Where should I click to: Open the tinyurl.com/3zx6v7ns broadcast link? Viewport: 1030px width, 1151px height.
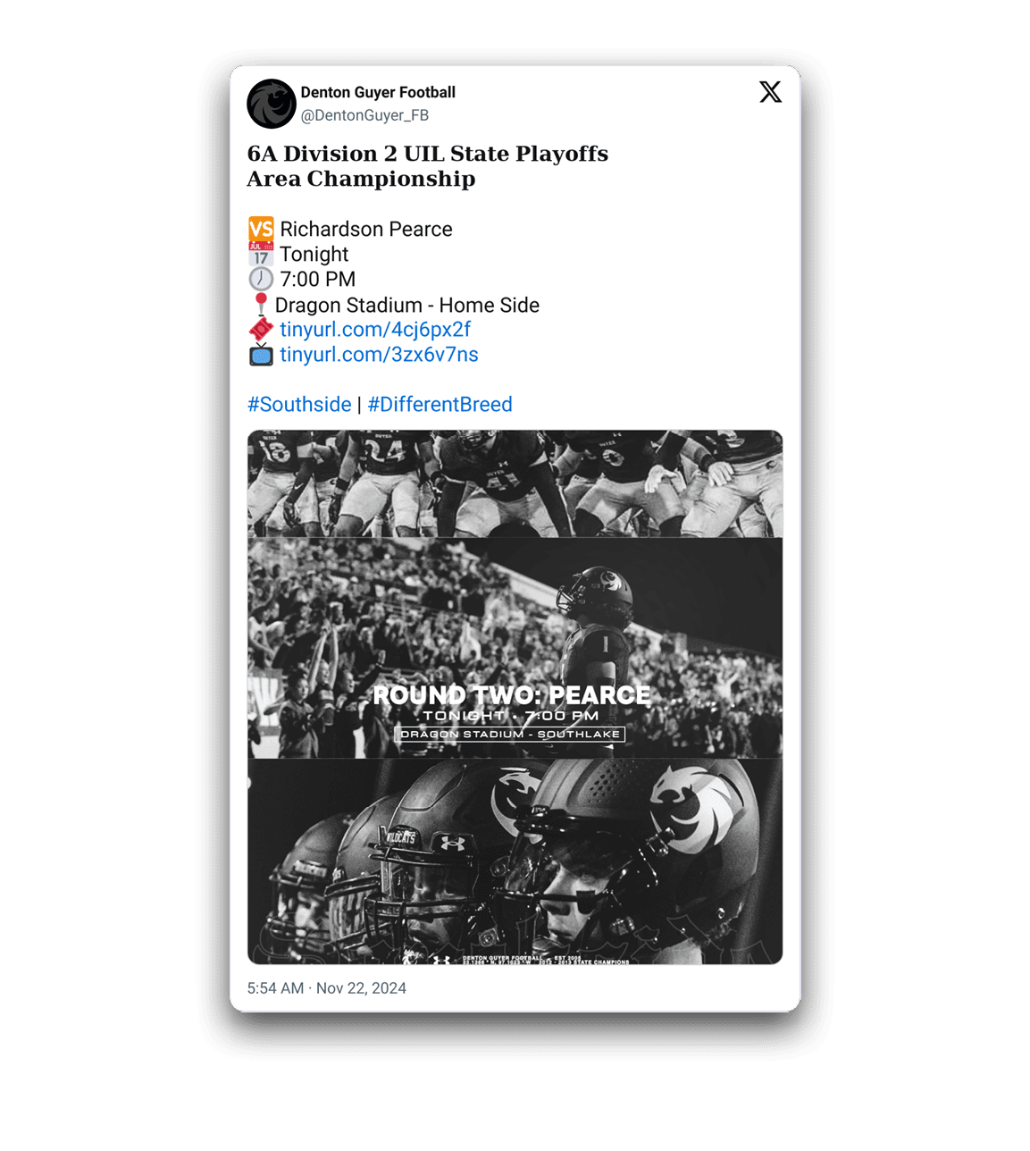pos(379,355)
